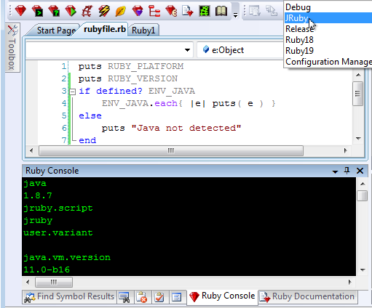Choose Ruby19 configuration in the list
The height and width of the screenshot is (308, 372).
(328, 51)
